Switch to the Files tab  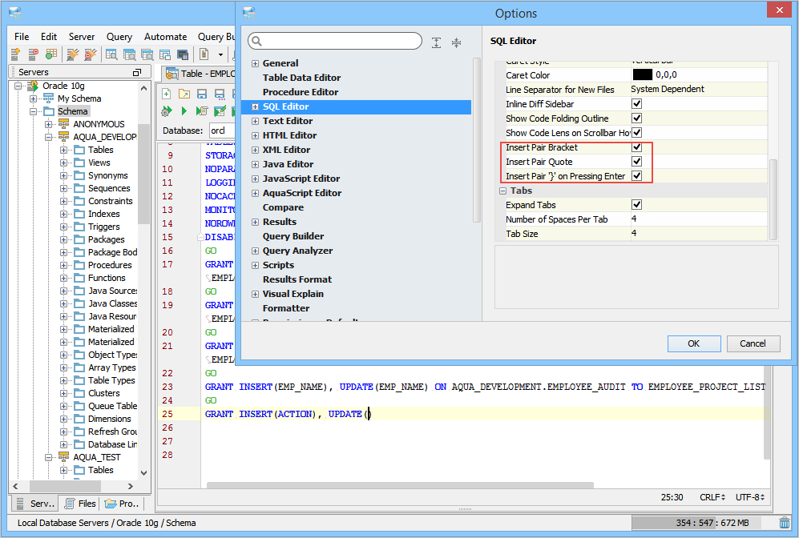tap(80, 504)
